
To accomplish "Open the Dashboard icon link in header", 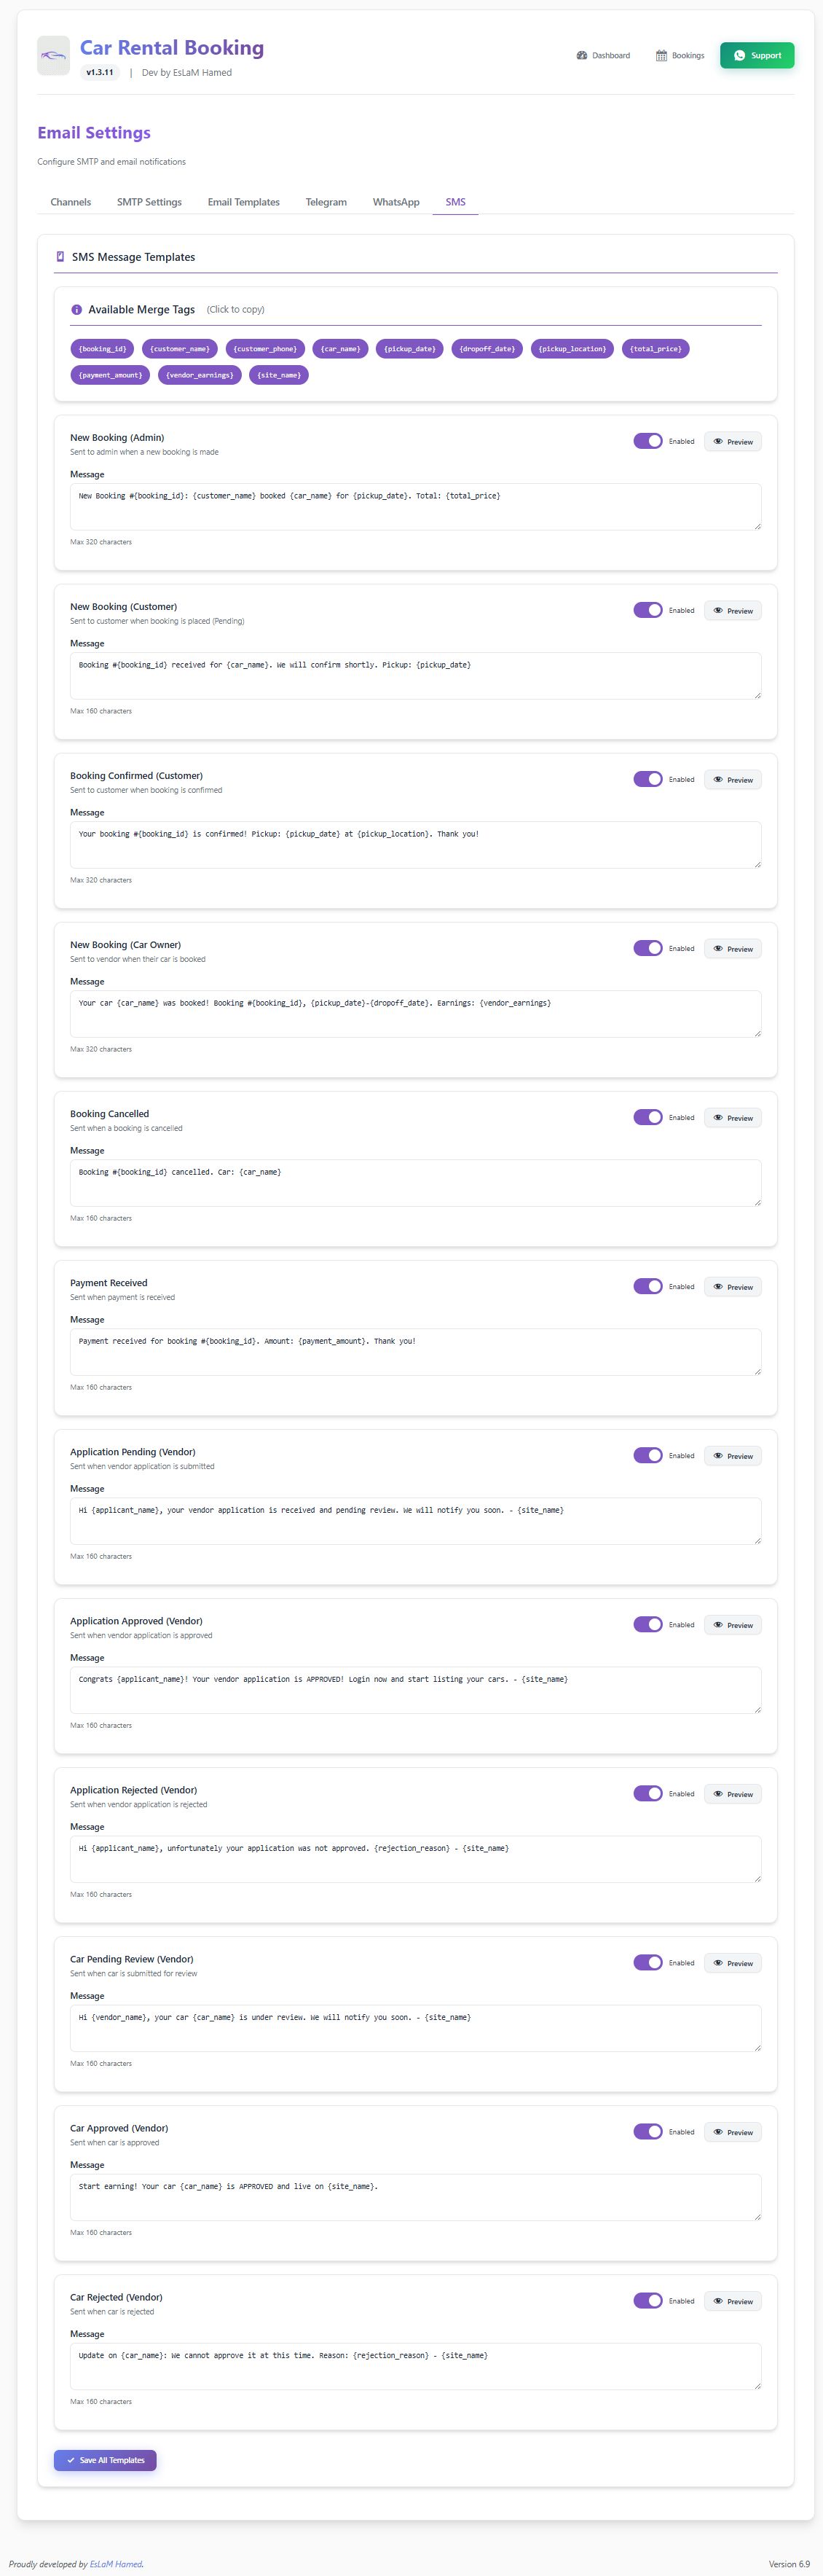I will click(582, 56).
